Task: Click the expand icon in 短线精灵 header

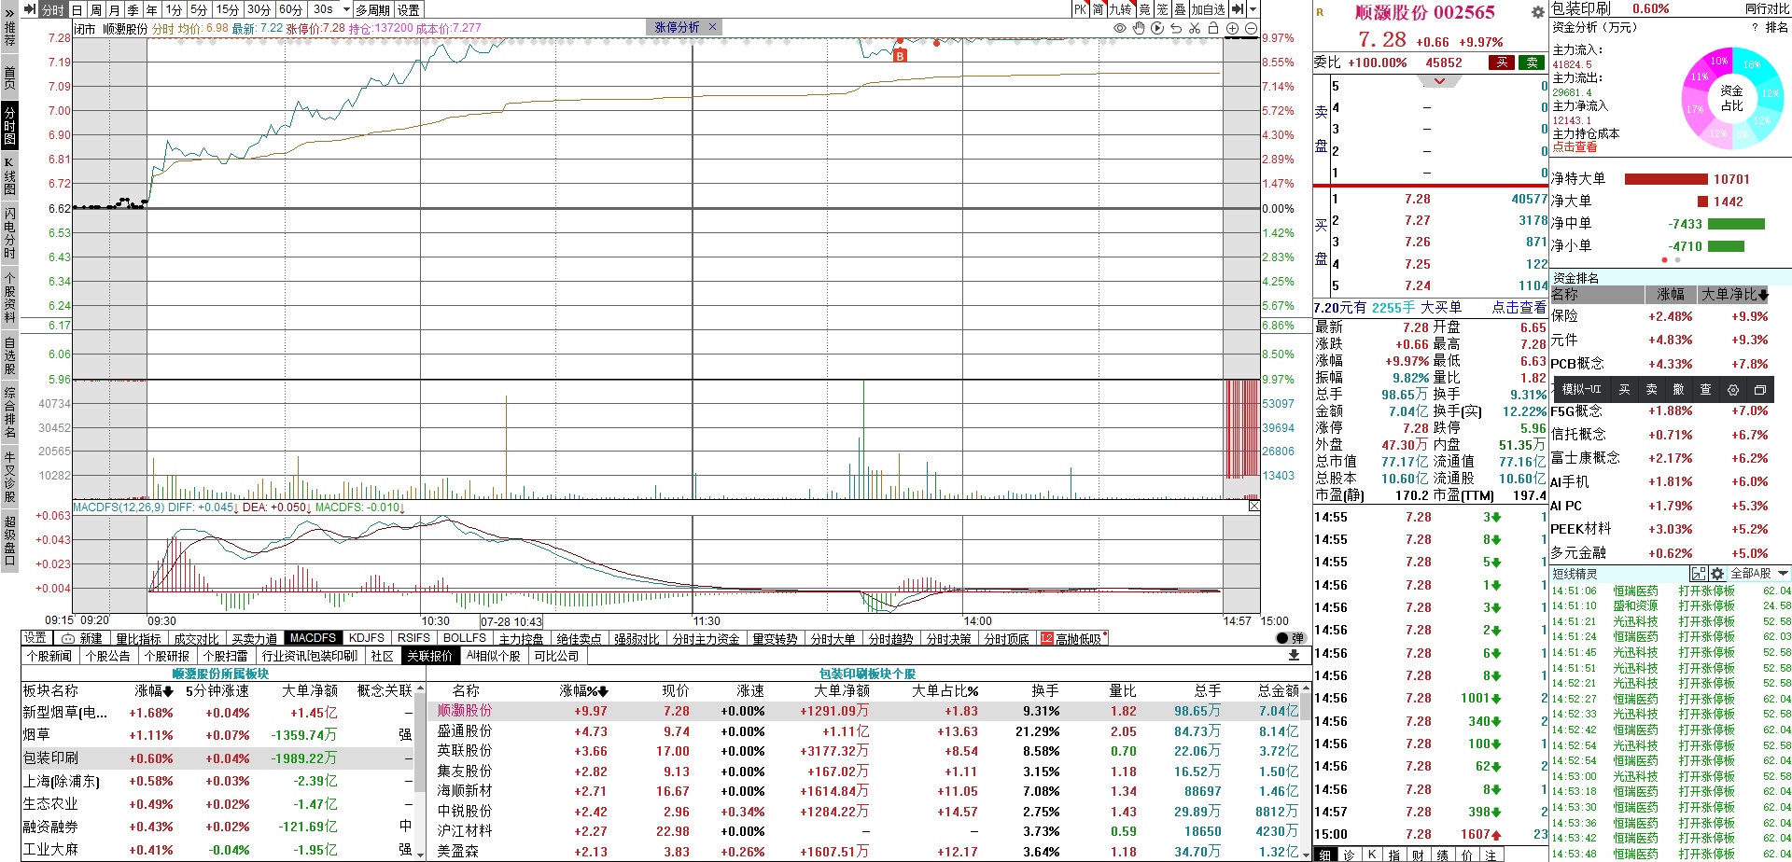Action: point(1699,574)
